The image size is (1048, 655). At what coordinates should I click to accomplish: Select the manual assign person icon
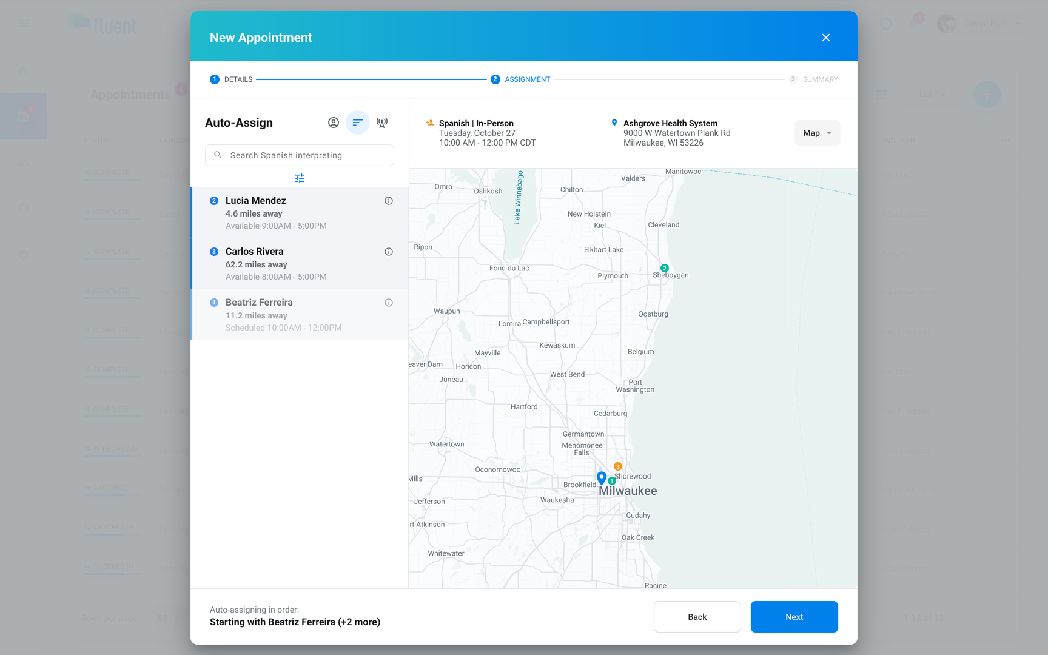point(334,123)
